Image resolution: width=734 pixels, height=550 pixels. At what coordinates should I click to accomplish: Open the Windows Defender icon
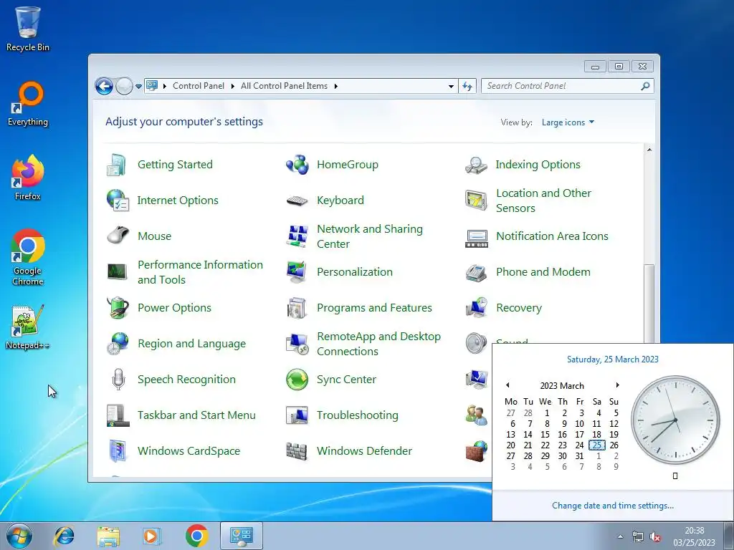[297, 451]
